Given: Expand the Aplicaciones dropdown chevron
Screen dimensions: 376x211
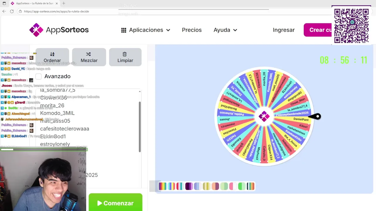Looking at the screenshot, I should point(168,30).
